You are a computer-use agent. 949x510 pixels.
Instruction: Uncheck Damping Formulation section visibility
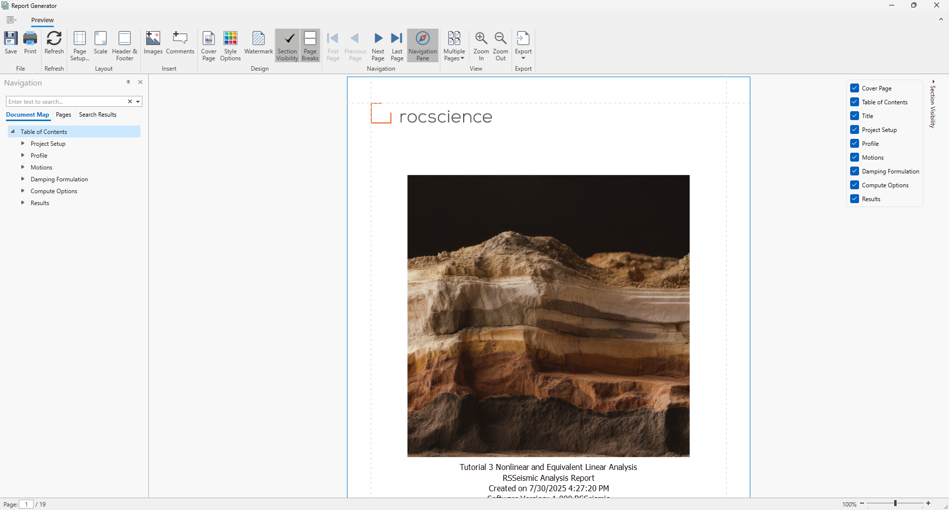click(855, 171)
